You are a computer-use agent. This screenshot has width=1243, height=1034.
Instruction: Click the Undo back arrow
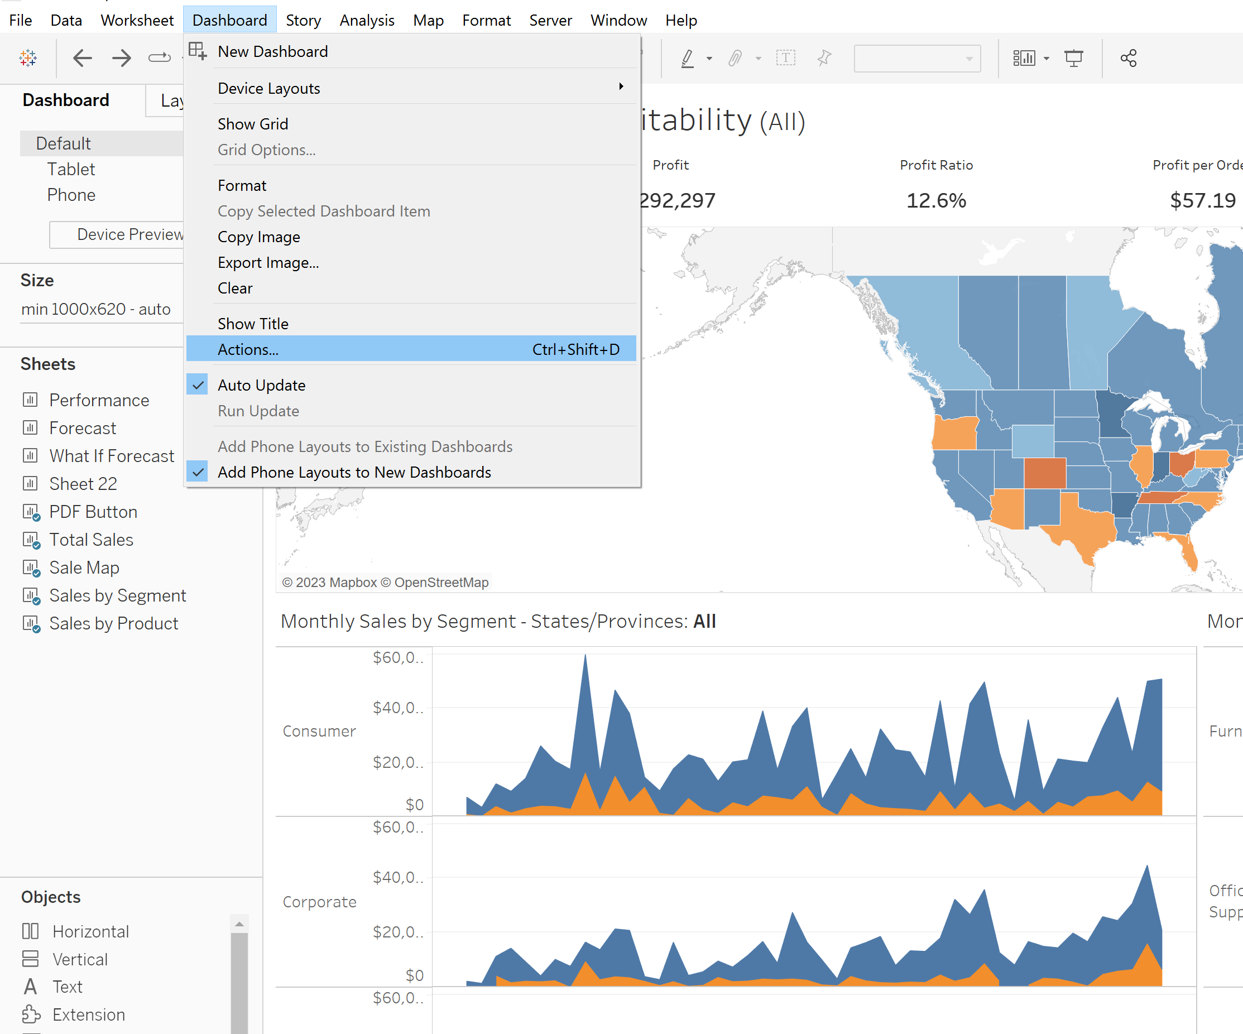coord(82,58)
